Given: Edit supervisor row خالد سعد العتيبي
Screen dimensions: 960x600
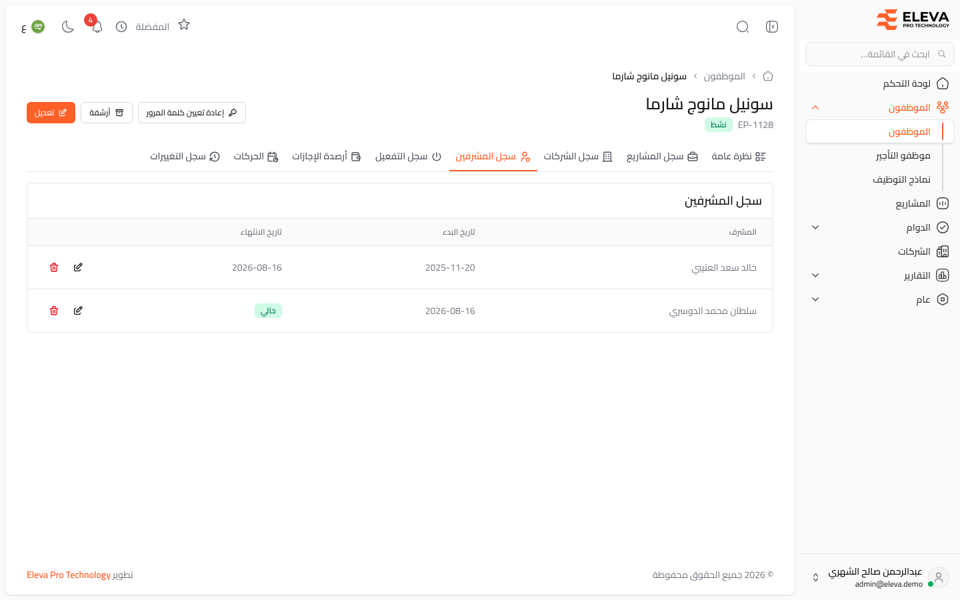Looking at the screenshot, I should pyautogui.click(x=78, y=267).
